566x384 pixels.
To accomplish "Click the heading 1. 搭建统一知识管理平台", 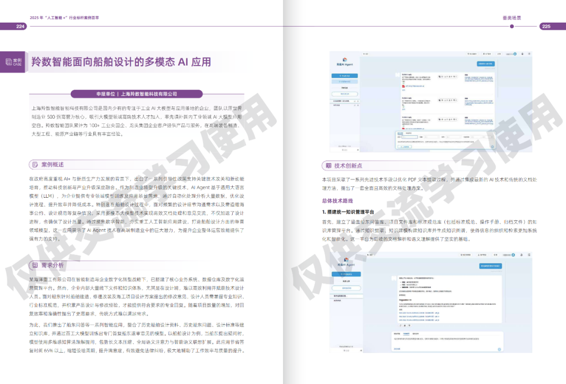I will (348, 212).
